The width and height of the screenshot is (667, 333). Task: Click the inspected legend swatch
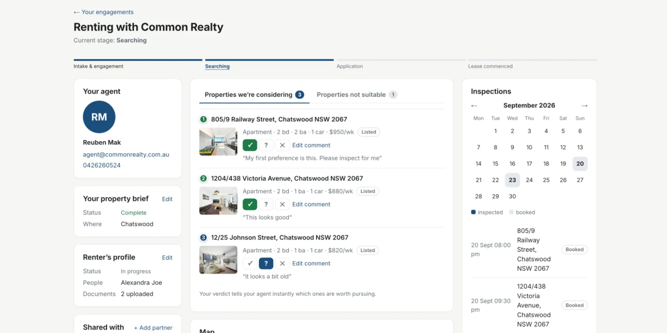473,212
